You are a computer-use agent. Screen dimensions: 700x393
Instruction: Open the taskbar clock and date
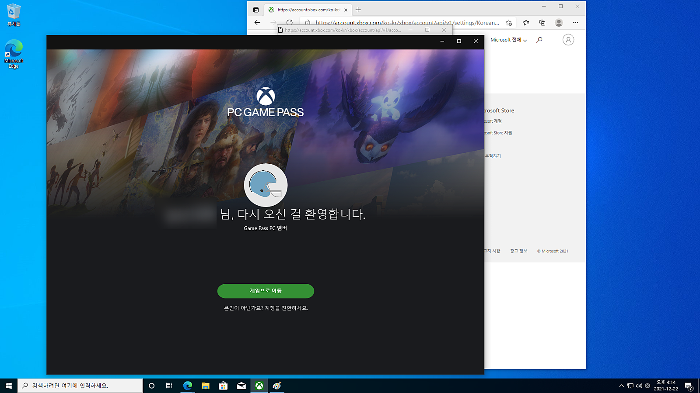coord(666,386)
